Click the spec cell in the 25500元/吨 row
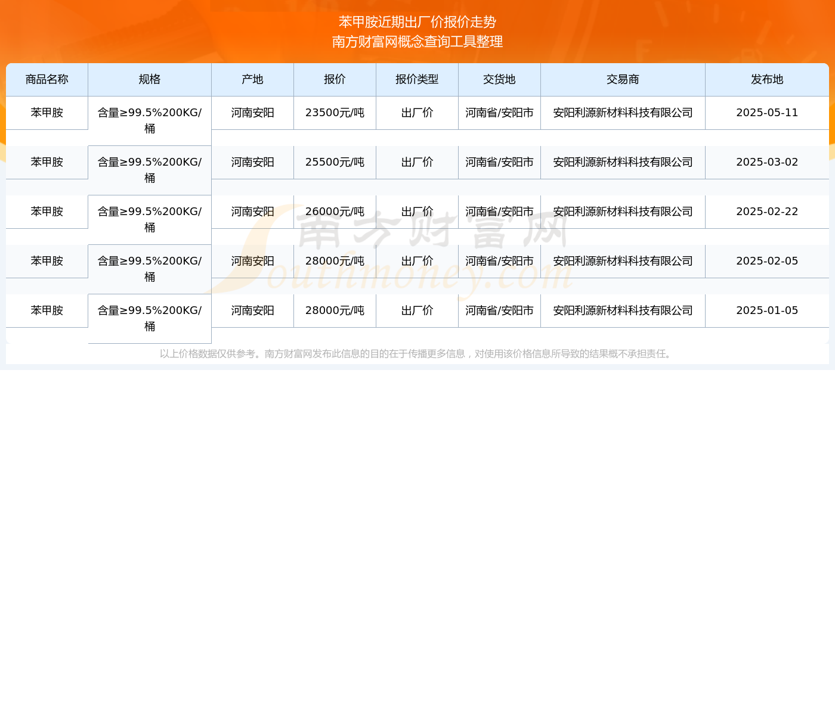Viewport: 835px width, 718px height. pyautogui.click(x=150, y=170)
